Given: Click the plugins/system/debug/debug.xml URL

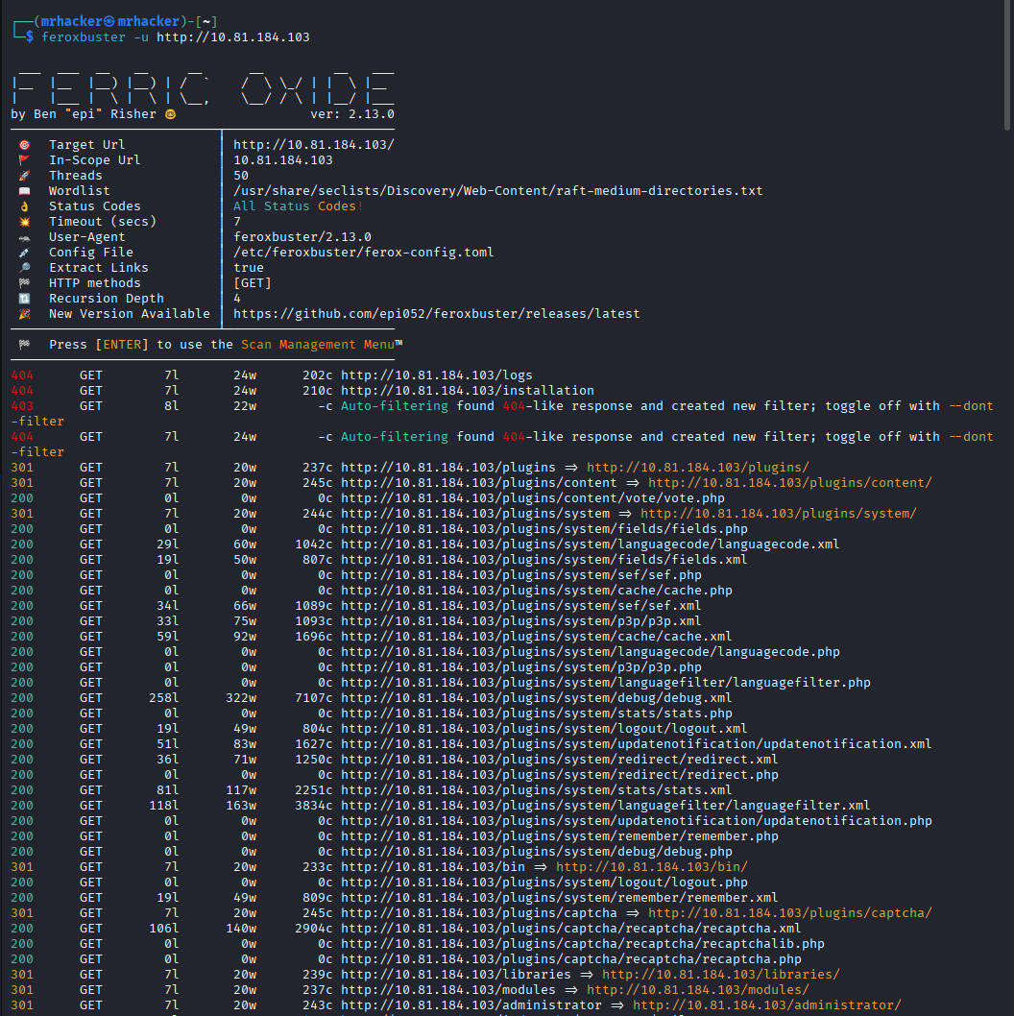Looking at the screenshot, I should pyautogui.click(x=537, y=698).
